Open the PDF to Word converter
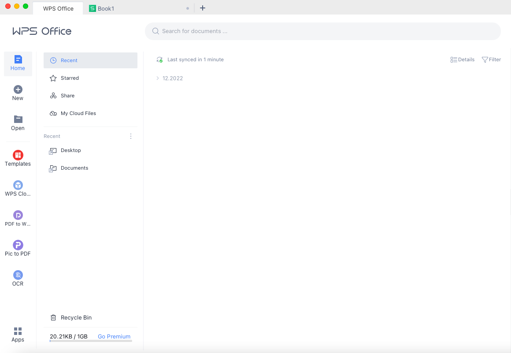Image resolution: width=511 pixels, height=353 pixels. coord(18,219)
